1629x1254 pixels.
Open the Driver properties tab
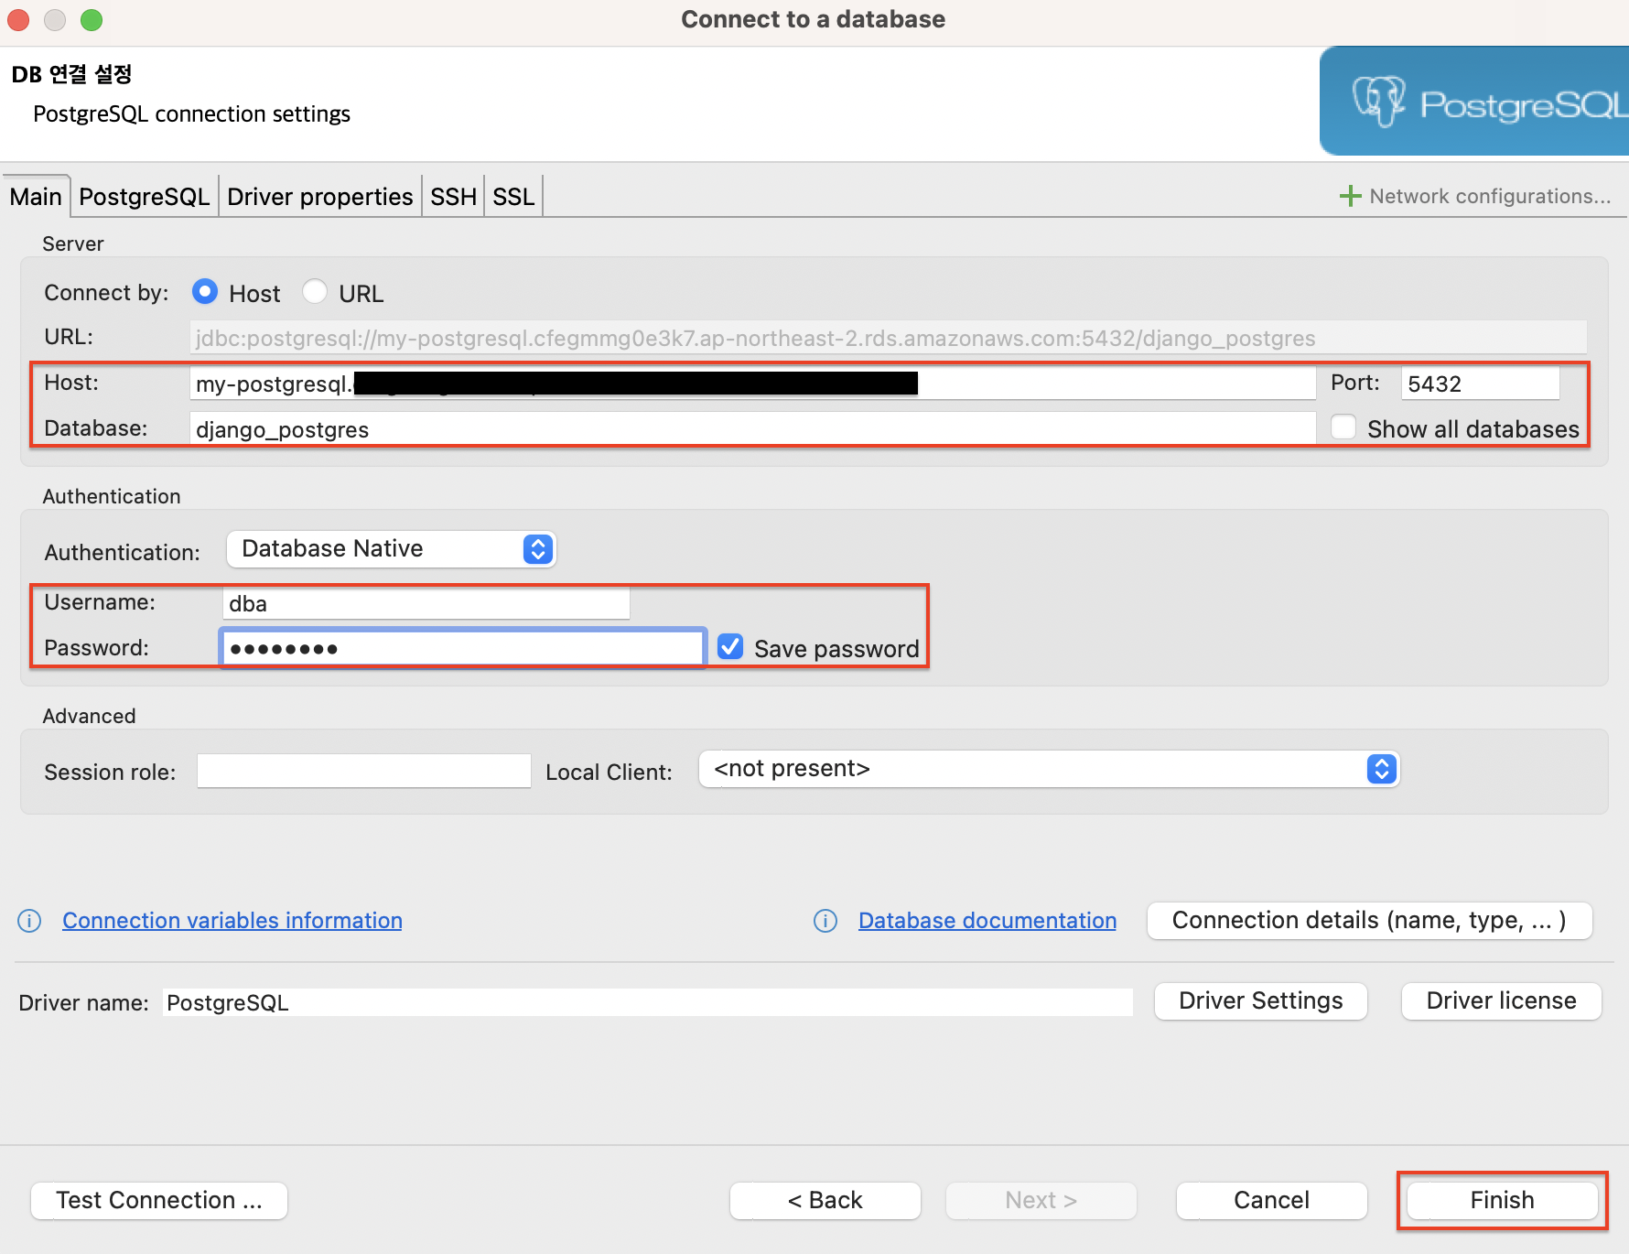(x=320, y=197)
